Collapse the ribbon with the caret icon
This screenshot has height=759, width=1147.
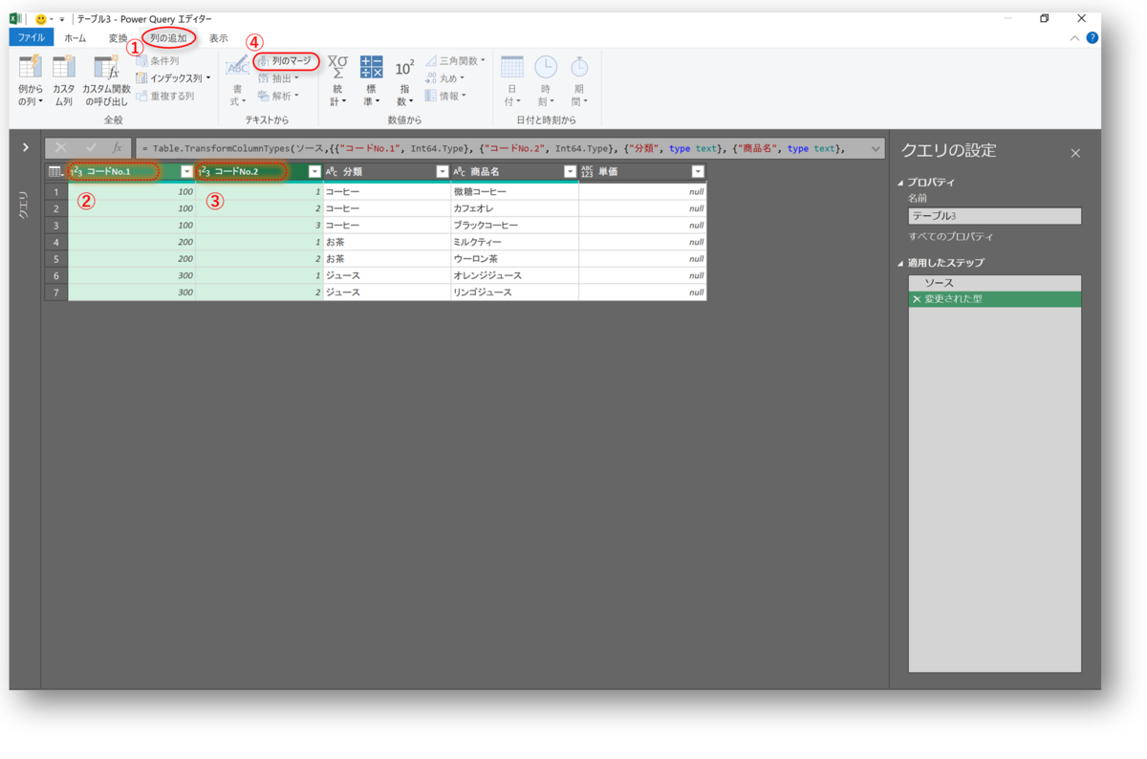1074,38
